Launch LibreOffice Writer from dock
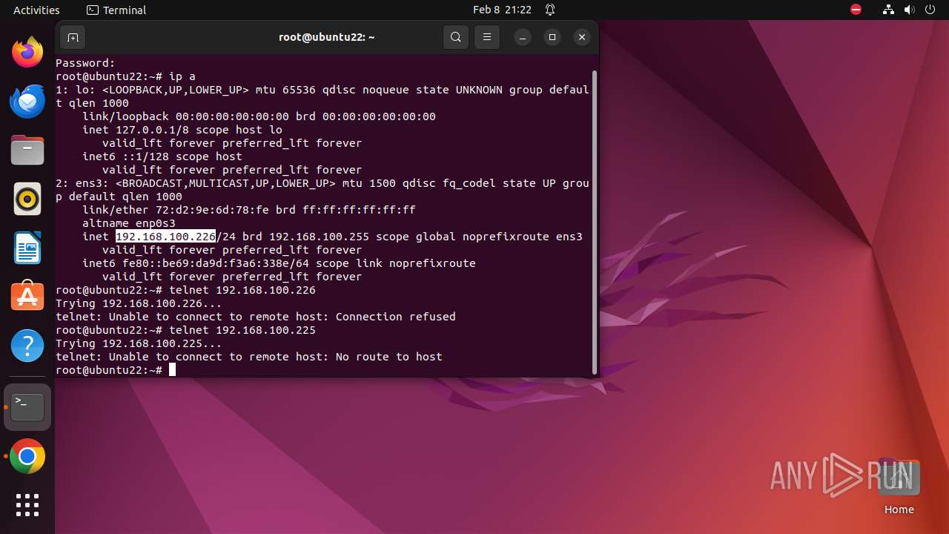The height and width of the screenshot is (534, 949). pyautogui.click(x=27, y=248)
